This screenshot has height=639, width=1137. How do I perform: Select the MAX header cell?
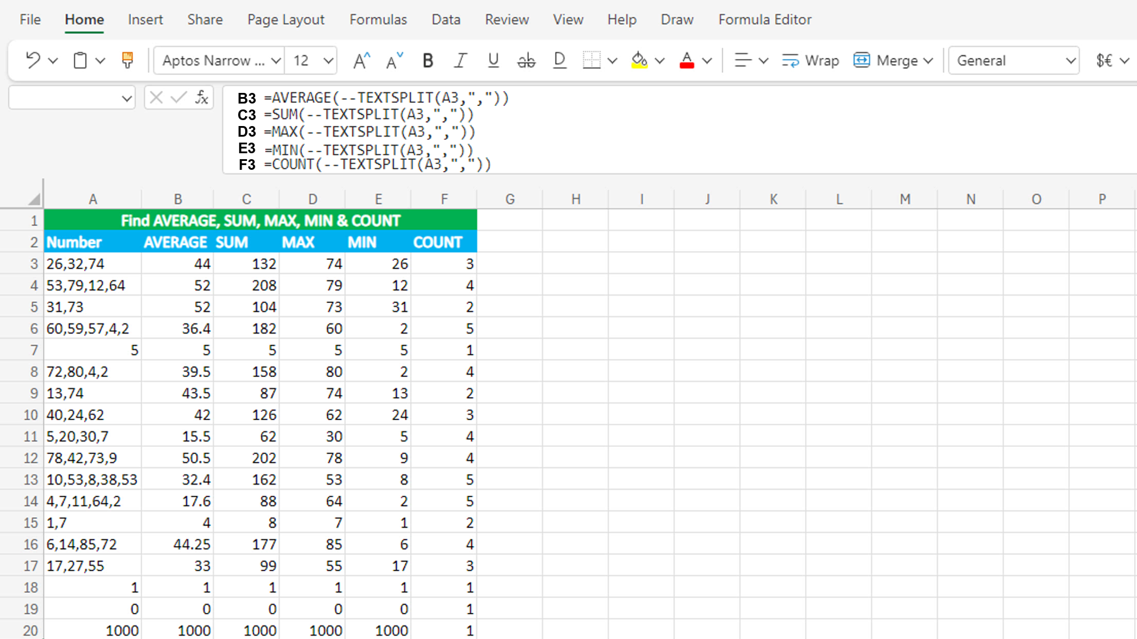[x=312, y=243]
